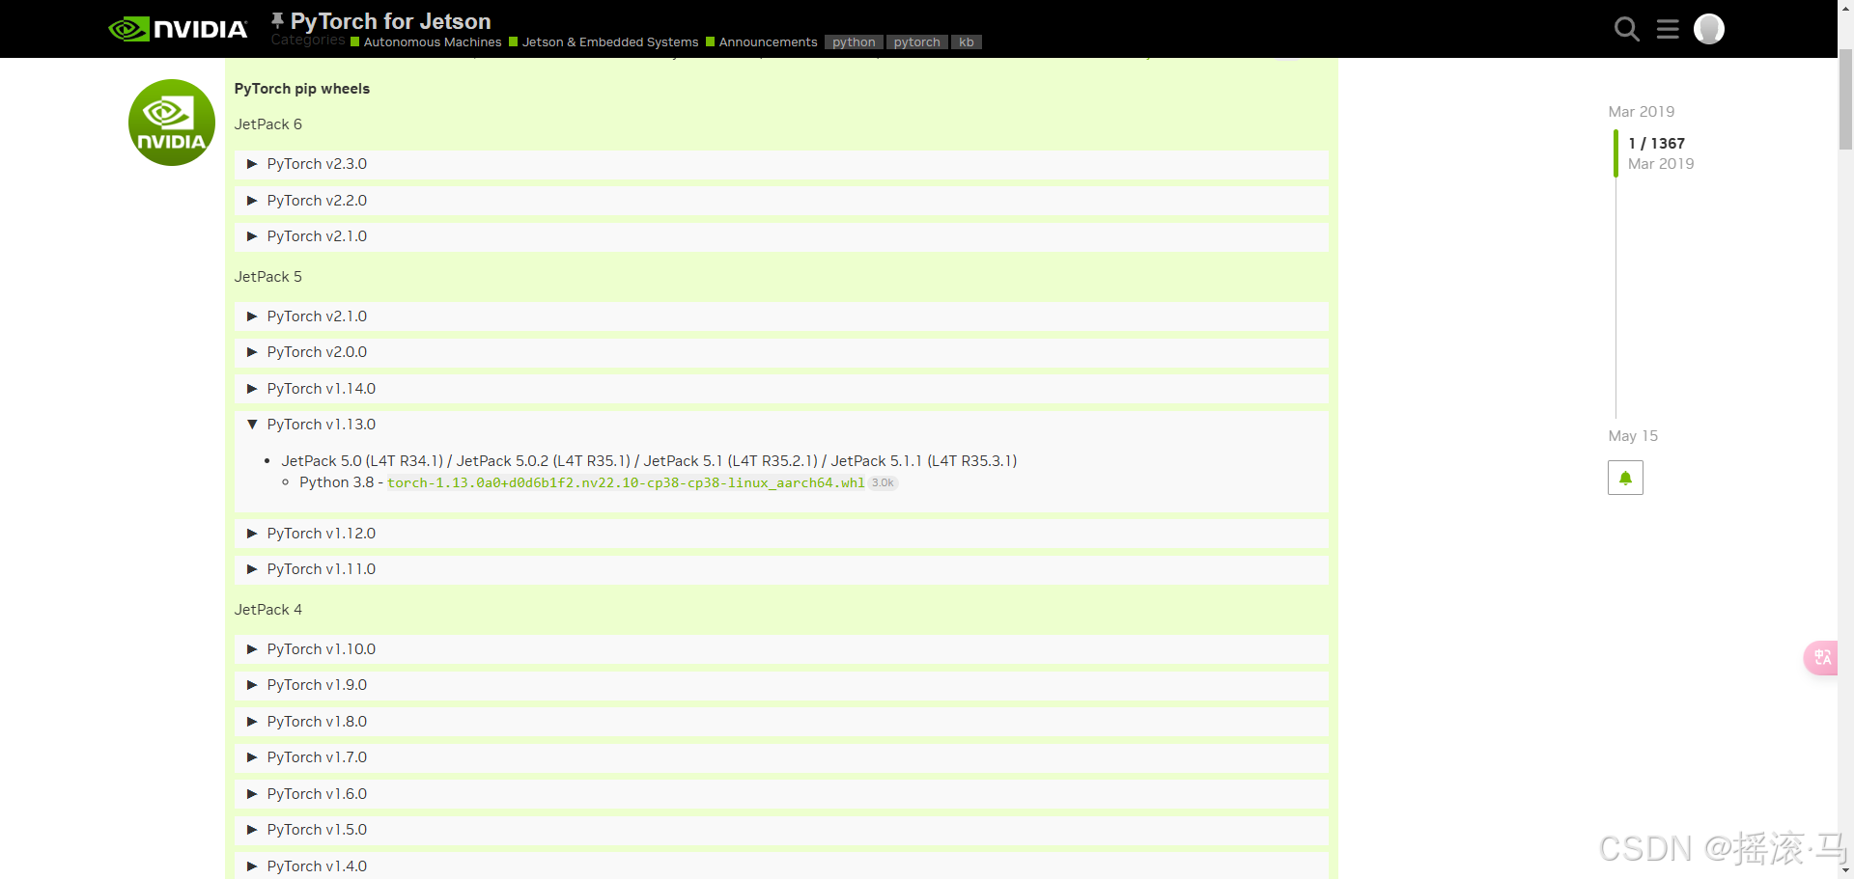The width and height of the screenshot is (1854, 879).
Task: Open the Announcements category
Action: click(x=768, y=41)
